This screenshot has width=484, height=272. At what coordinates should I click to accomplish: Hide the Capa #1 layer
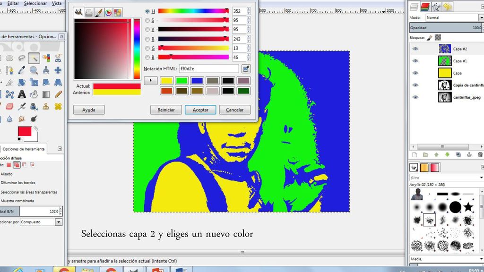415,61
